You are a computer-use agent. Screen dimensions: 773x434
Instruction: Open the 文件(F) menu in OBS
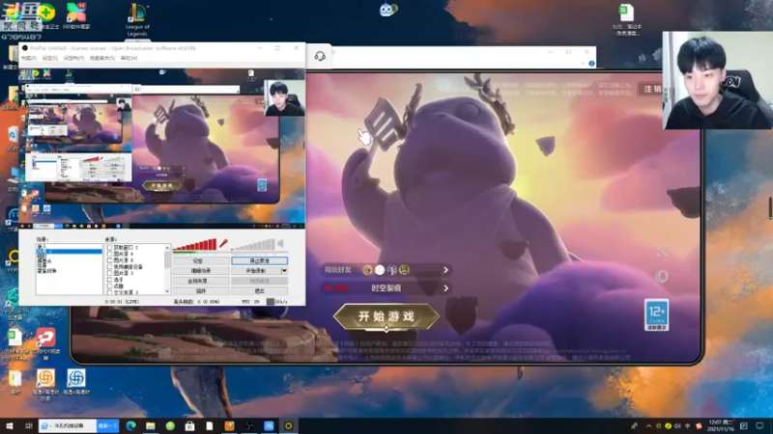click(29, 58)
